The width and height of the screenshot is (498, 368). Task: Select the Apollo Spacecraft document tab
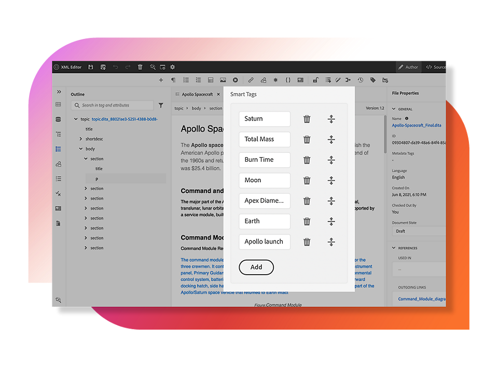197,94
